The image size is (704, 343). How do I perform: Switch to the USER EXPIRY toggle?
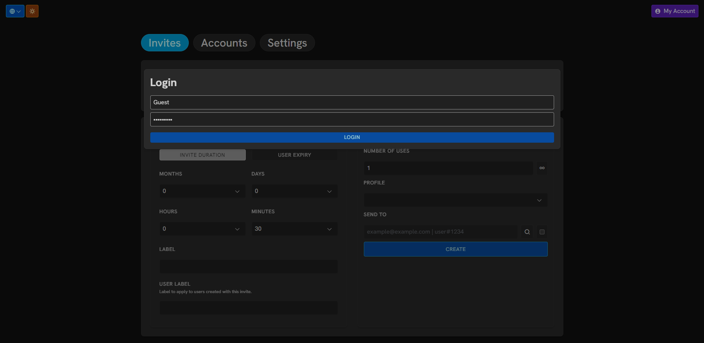point(295,154)
